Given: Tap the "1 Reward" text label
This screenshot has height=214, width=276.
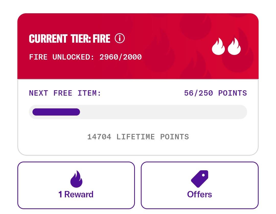Looking at the screenshot, I should pos(76,194).
